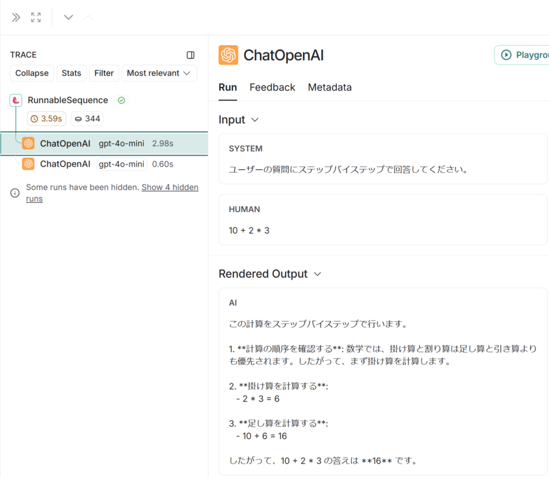Click the clock icon showing 3.59s latency
Screen dimensions: 549x477
[35, 118]
